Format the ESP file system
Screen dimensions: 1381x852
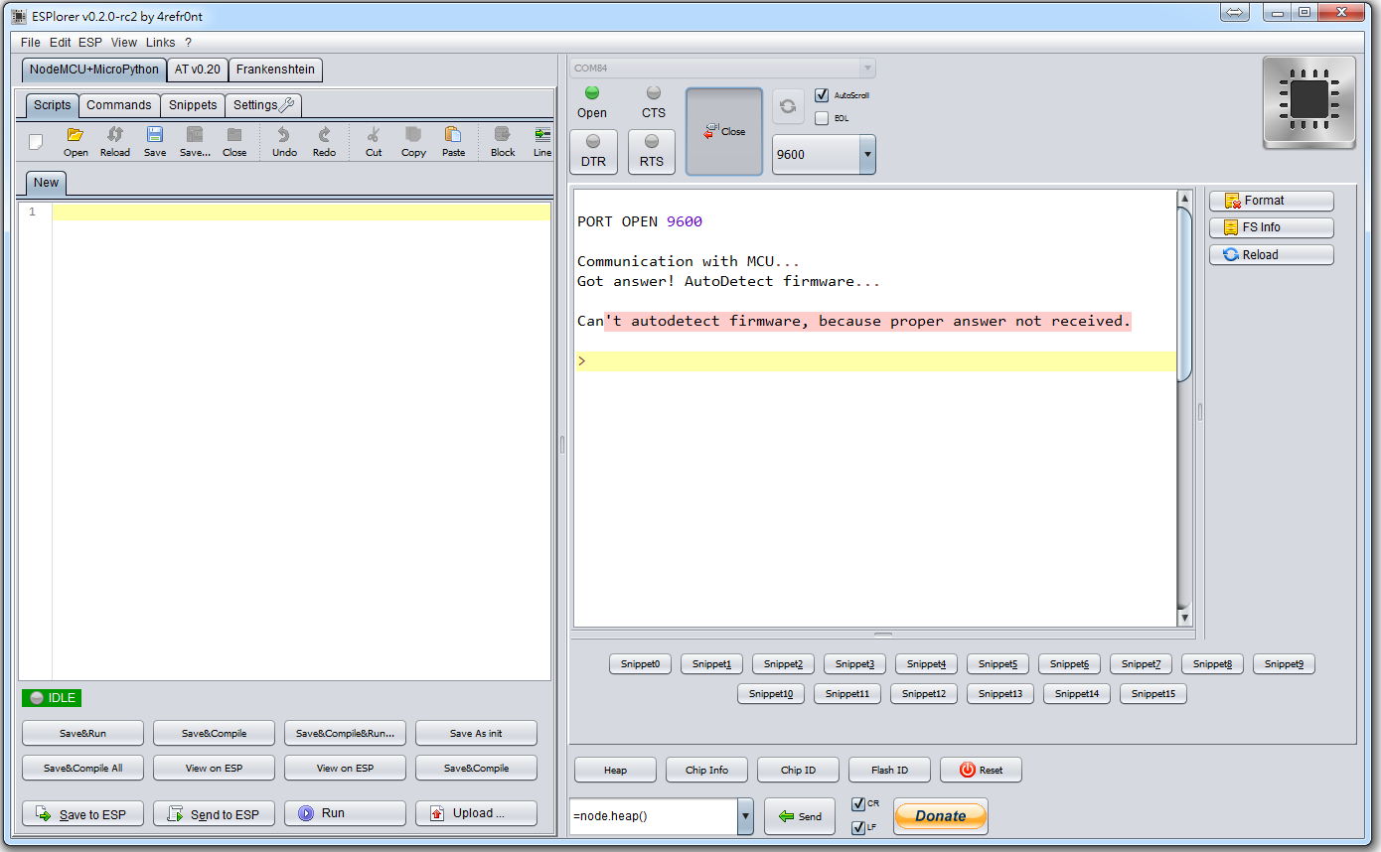tap(1272, 201)
